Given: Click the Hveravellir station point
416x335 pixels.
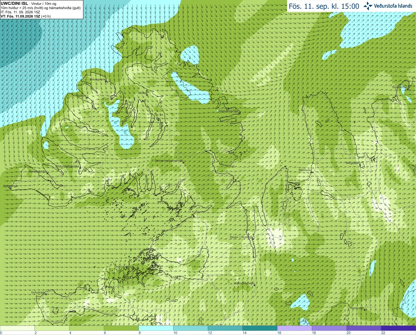Looking at the screenshot, I should tap(365, 310).
